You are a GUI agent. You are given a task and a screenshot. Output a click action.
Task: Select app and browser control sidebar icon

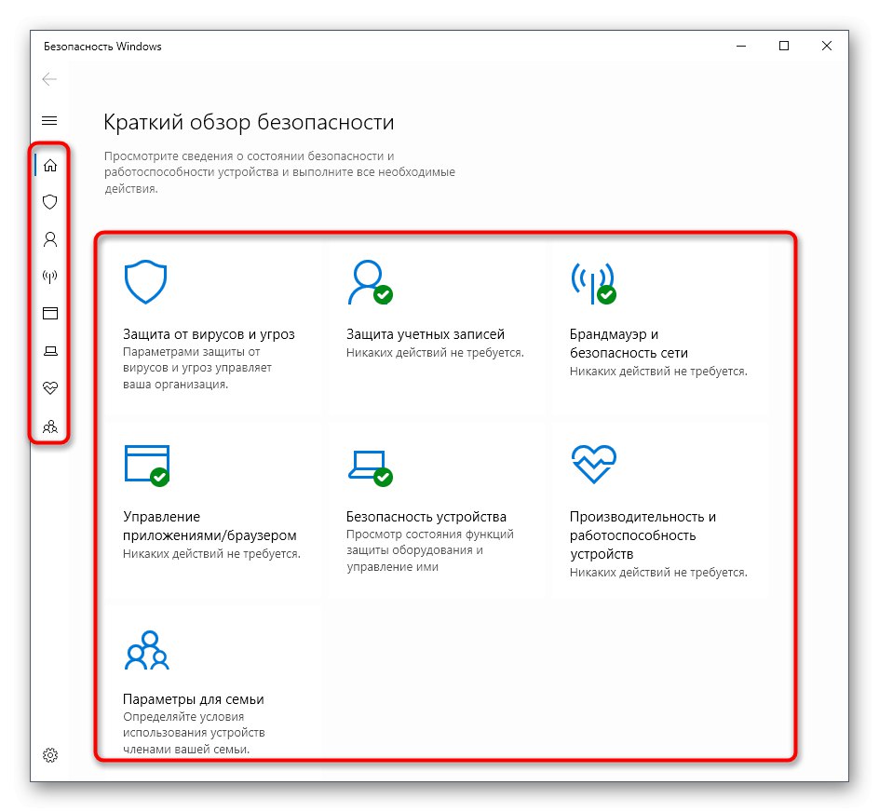50,313
